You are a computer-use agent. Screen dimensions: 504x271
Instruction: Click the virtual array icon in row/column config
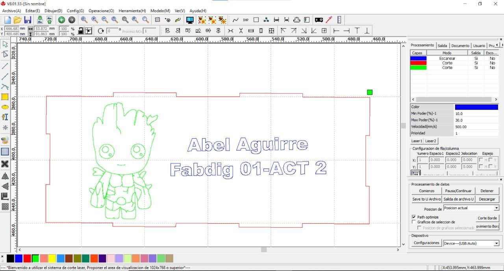click(x=415, y=173)
